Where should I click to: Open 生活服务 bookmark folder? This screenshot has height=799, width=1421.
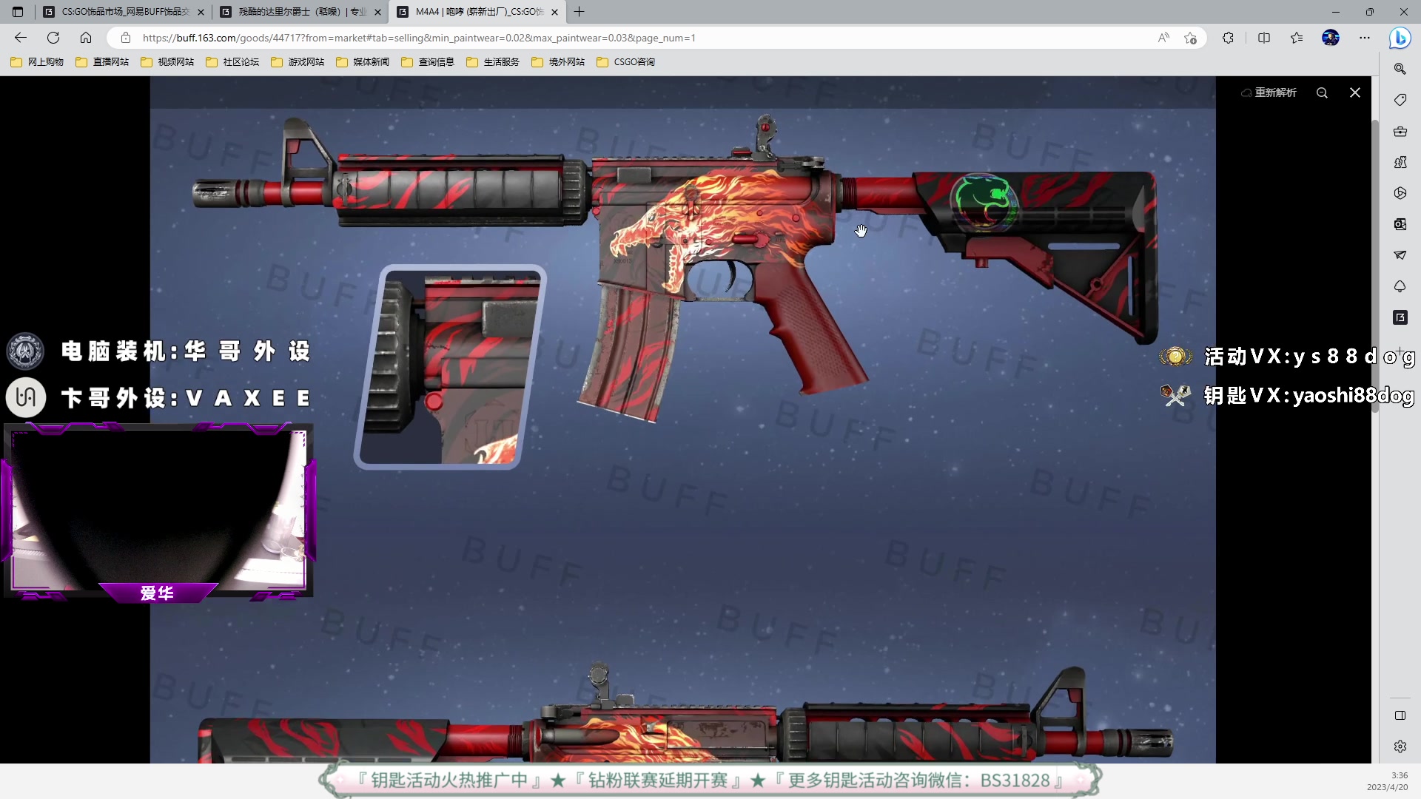493,62
